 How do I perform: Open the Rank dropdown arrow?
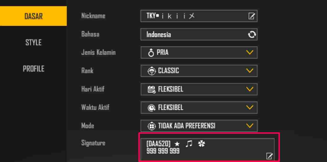pos(250,71)
